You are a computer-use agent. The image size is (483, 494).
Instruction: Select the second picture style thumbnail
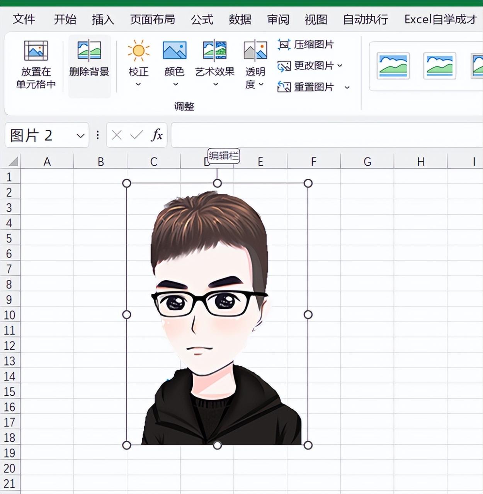[x=440, y=66]
